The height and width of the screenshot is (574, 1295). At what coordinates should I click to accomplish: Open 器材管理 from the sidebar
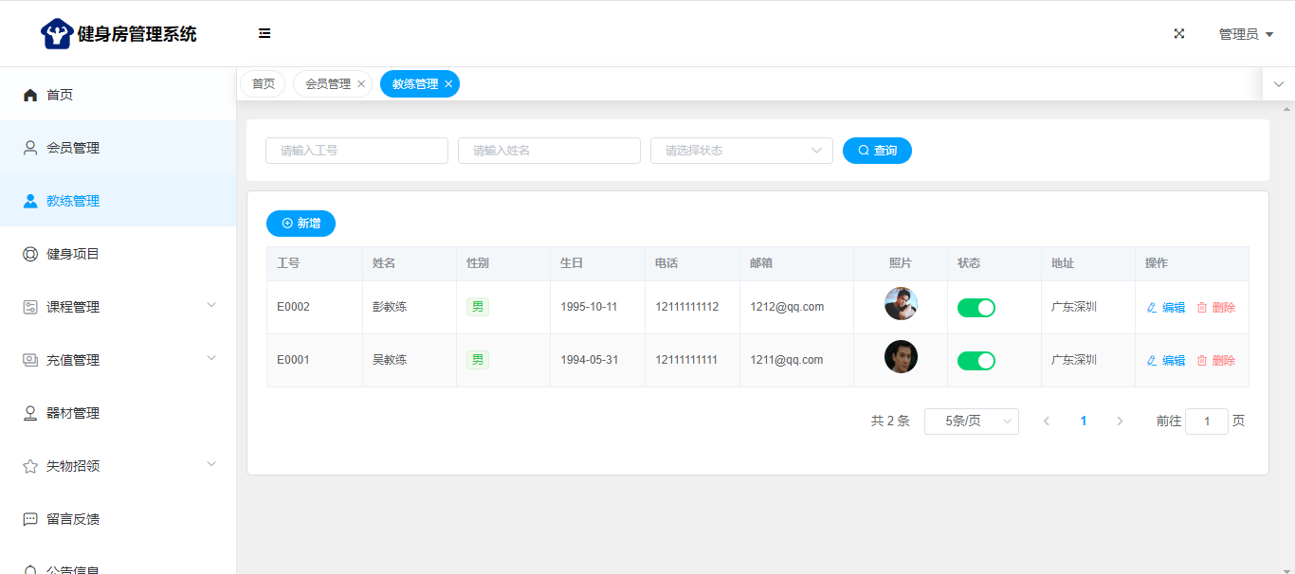point(73,413)
